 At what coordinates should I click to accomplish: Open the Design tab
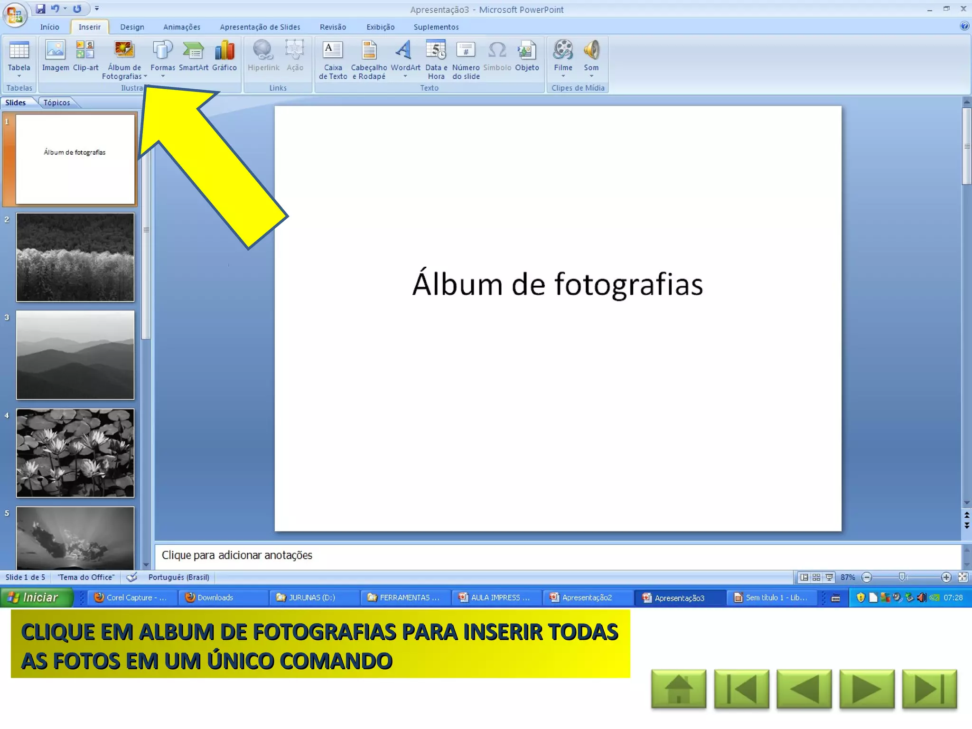132,27
